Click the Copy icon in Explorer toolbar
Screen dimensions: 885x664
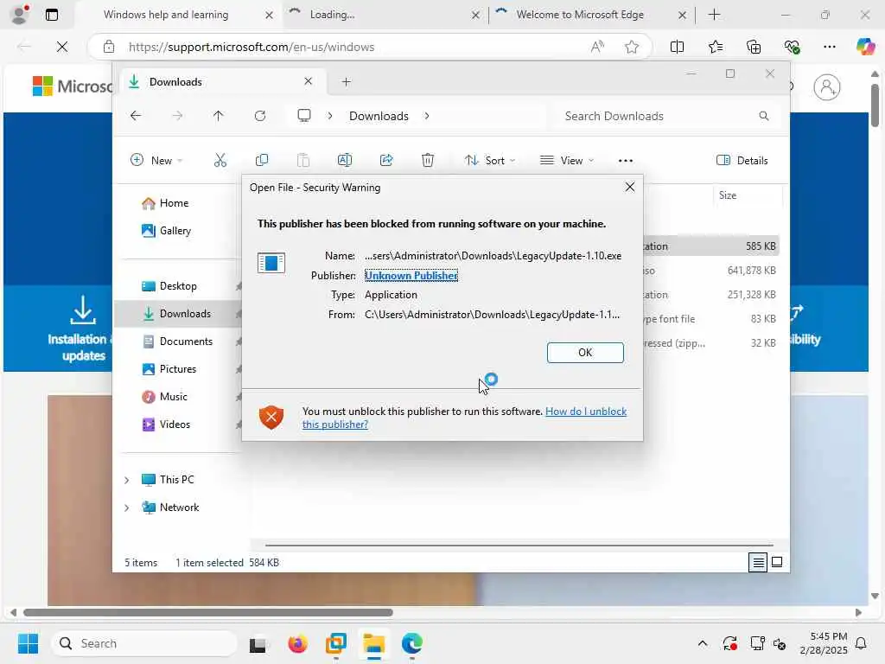(x=262, y=160)
